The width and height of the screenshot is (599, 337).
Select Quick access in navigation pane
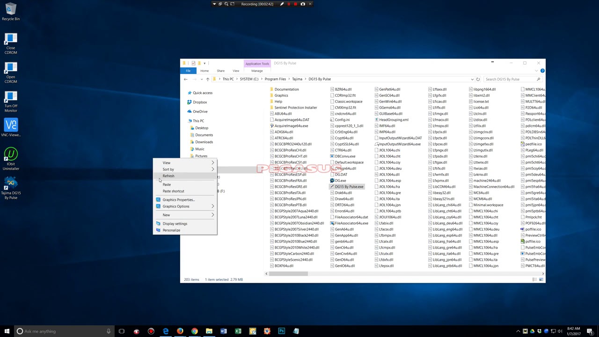tap(203, 93)
